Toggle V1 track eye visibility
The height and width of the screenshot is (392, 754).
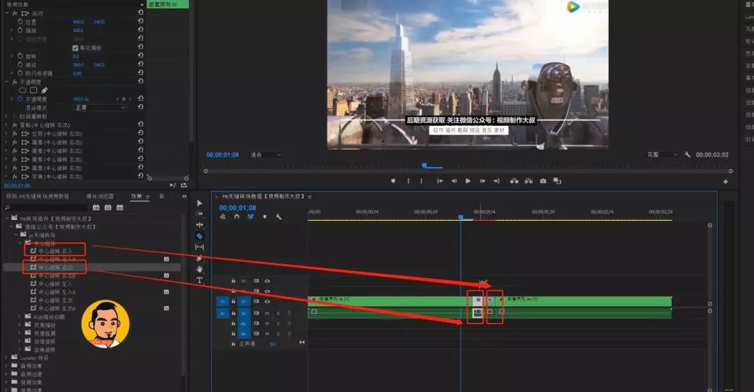click(x=267, y=301)
